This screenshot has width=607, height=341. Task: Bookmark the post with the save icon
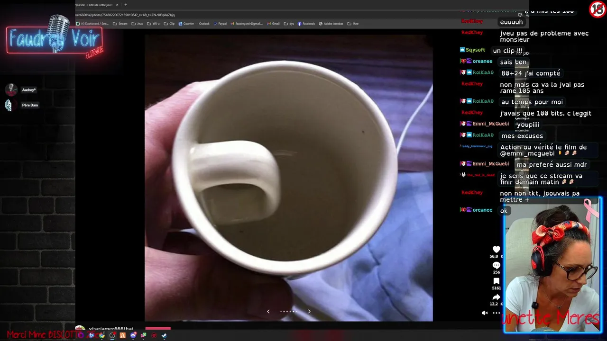point(496,281)
